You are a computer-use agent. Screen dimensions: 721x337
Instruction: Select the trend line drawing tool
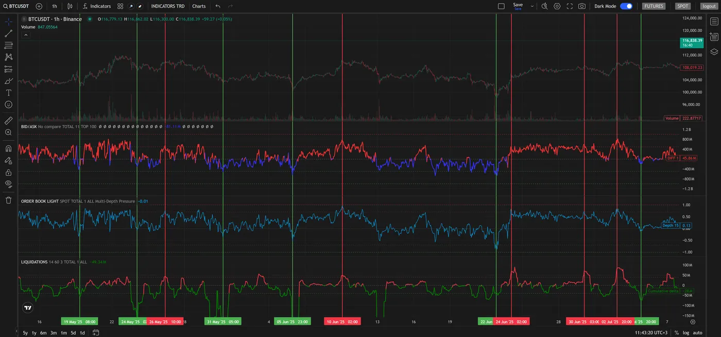tap(8, 33)
